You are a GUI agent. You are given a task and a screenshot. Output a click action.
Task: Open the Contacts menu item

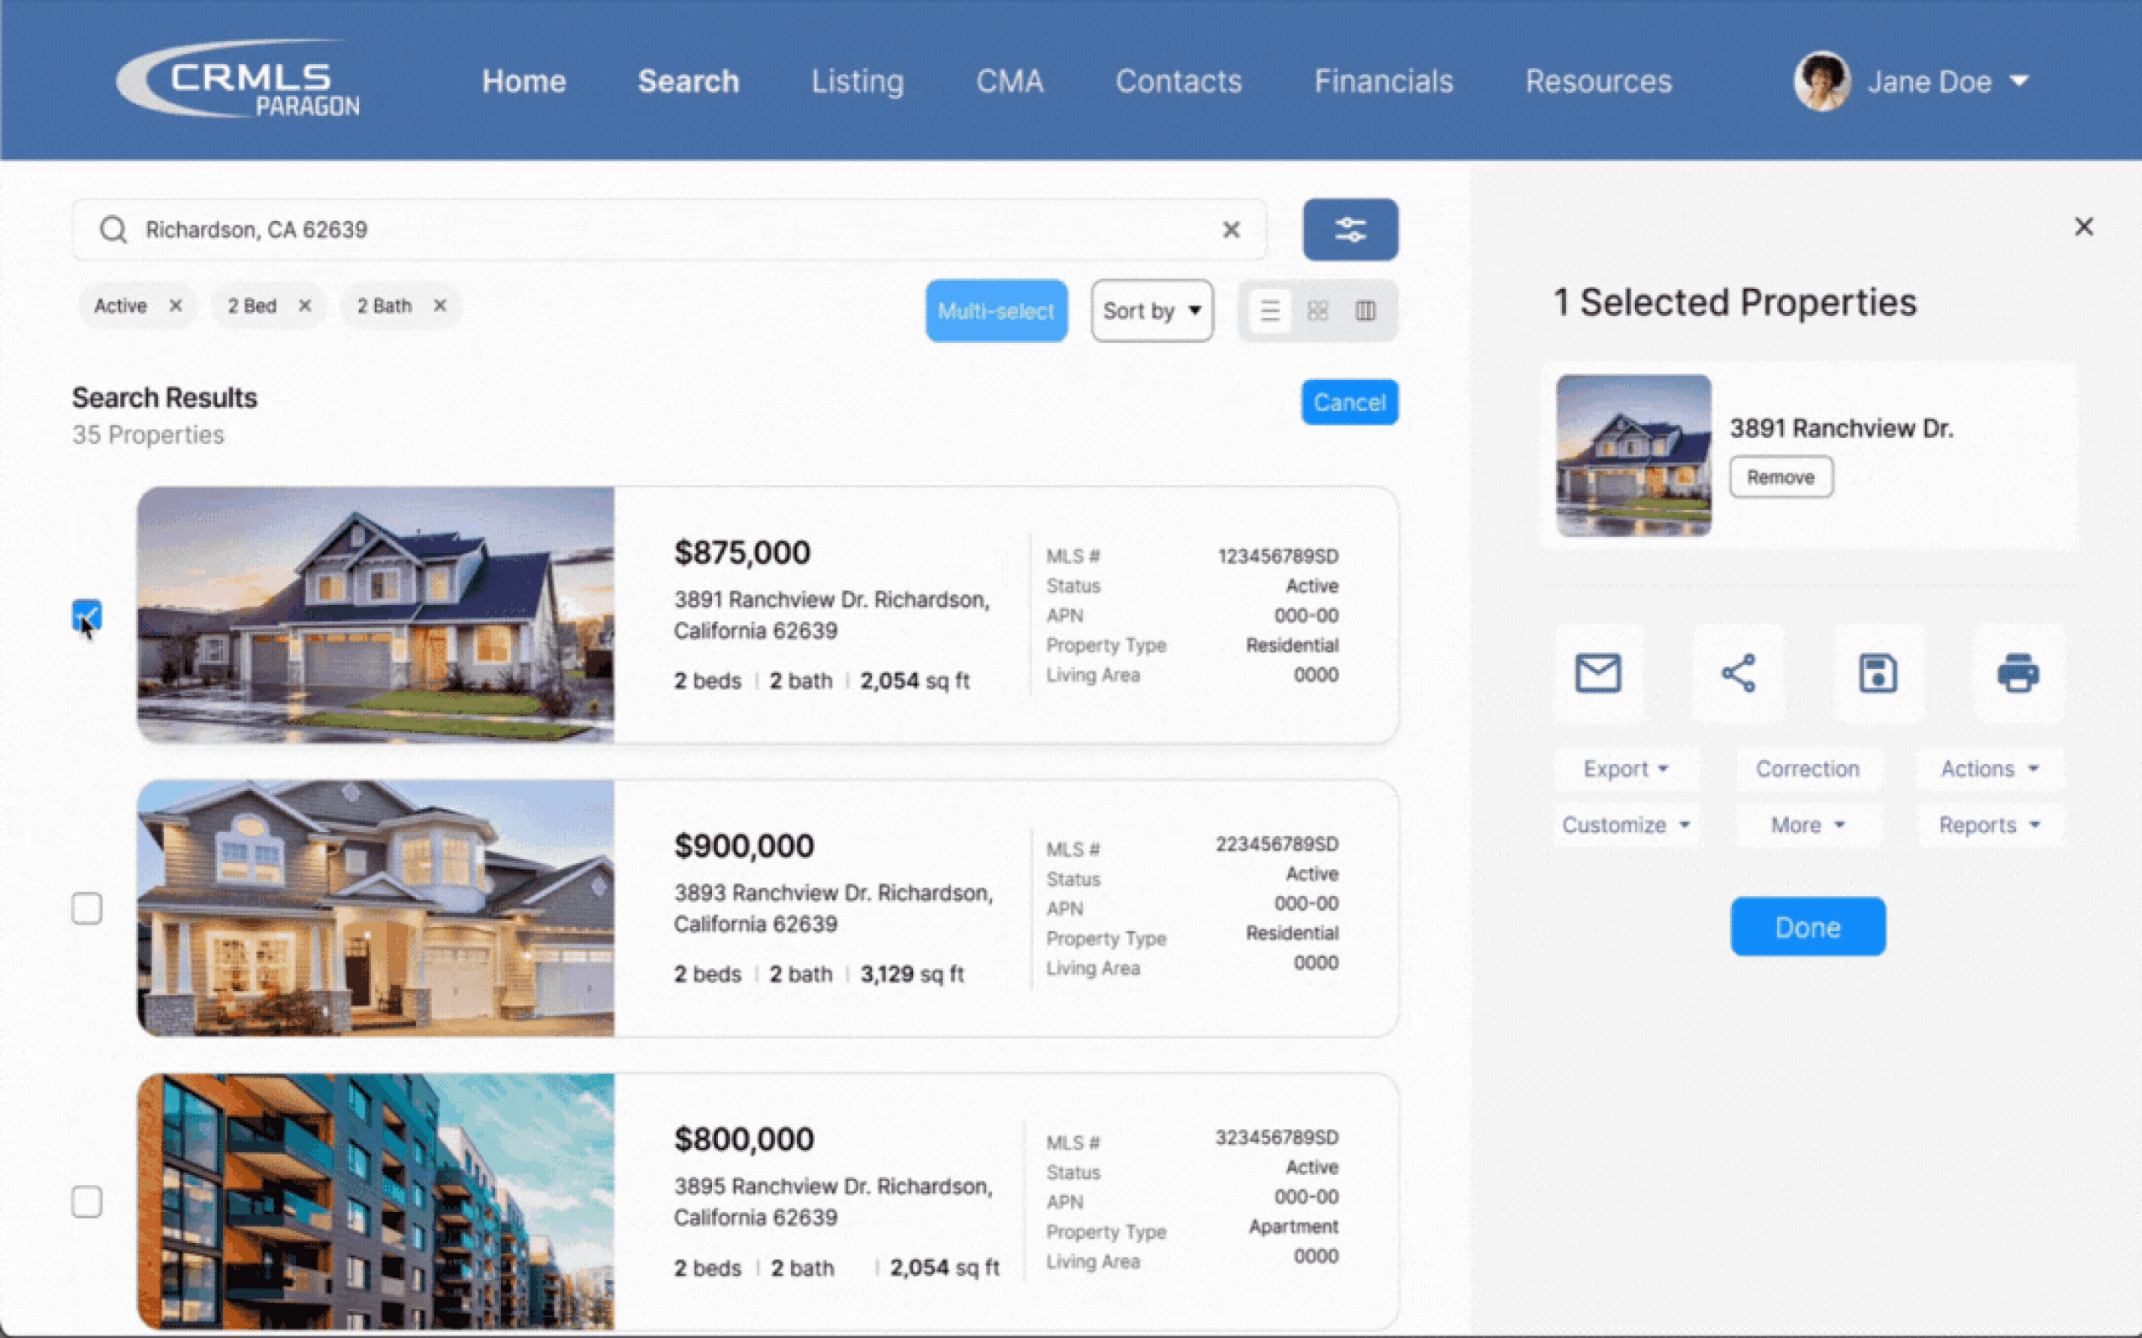click(x=1178, y=82)
